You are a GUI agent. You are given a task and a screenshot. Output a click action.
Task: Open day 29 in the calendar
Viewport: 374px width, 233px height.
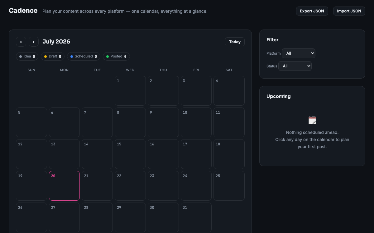pyautogui.click(x=130, y=217)
